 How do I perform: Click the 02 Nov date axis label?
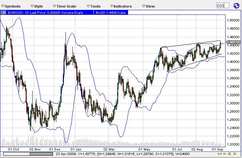tap(35, 149)
